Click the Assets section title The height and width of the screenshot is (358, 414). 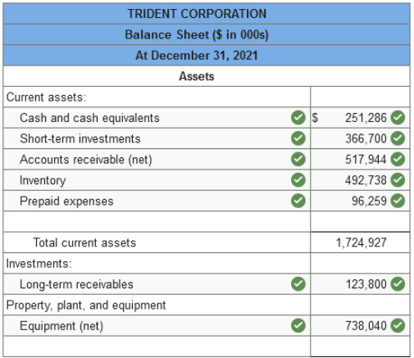click(197, 76)
